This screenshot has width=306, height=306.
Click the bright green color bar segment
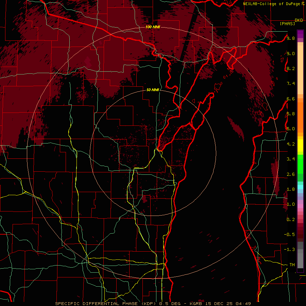pyautogui.click(x=300, y=164)
